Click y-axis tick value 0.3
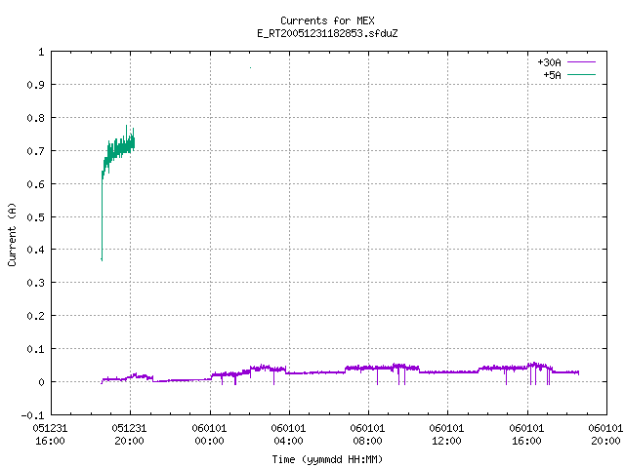The width and height of the screenshot is (625, 468). point(35,283)
